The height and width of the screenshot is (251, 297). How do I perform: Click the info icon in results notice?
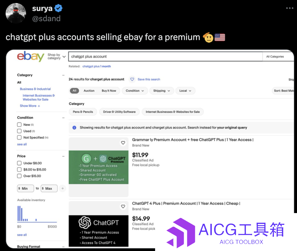[75, 128]
